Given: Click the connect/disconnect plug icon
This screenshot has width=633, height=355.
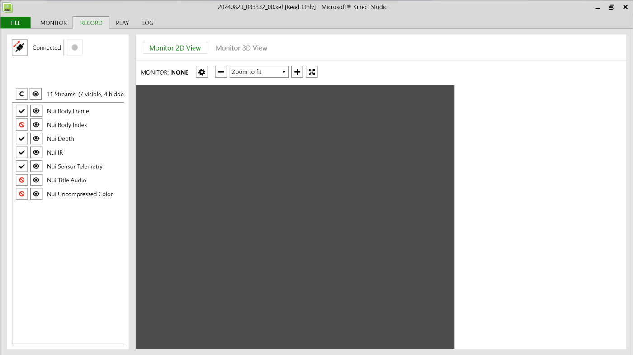Looking at the screenshot, I should tap(20, 47).
